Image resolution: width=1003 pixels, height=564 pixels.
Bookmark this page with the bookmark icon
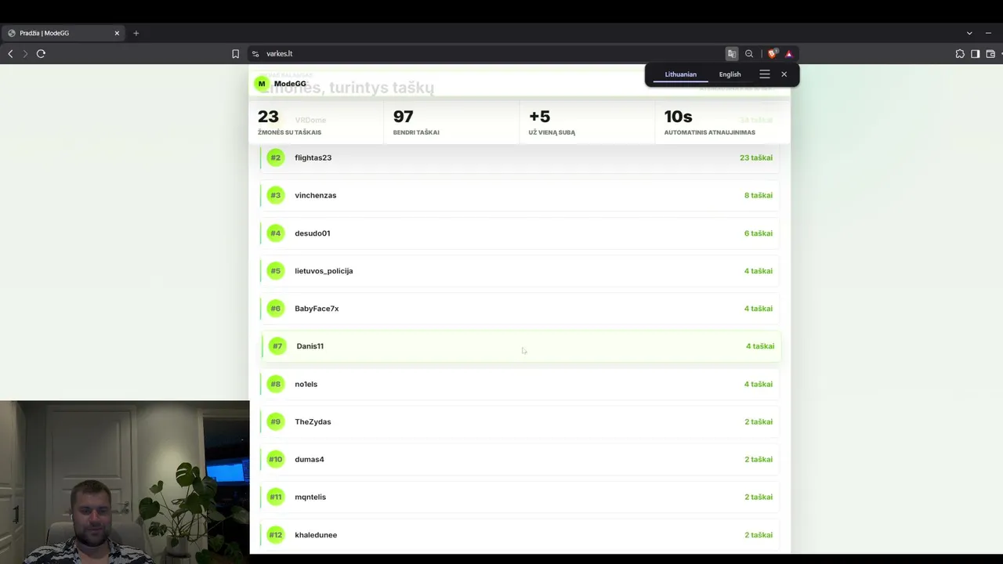tap(235, 54)
